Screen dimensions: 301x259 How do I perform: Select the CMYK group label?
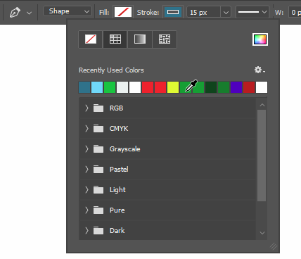pos(119,129)
